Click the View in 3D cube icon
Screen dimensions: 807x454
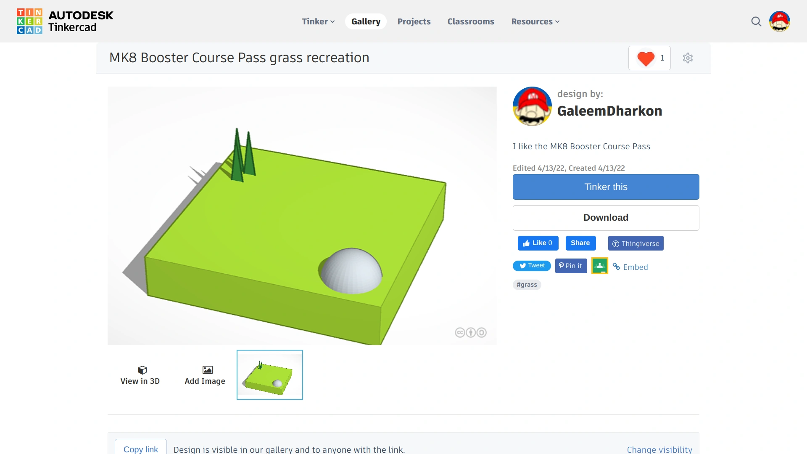click(x=142, y=370)
